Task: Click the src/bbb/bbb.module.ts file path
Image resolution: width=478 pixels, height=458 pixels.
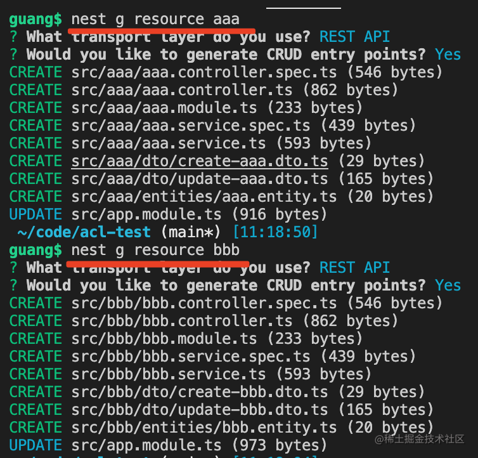Action: (x=164, y=339)
